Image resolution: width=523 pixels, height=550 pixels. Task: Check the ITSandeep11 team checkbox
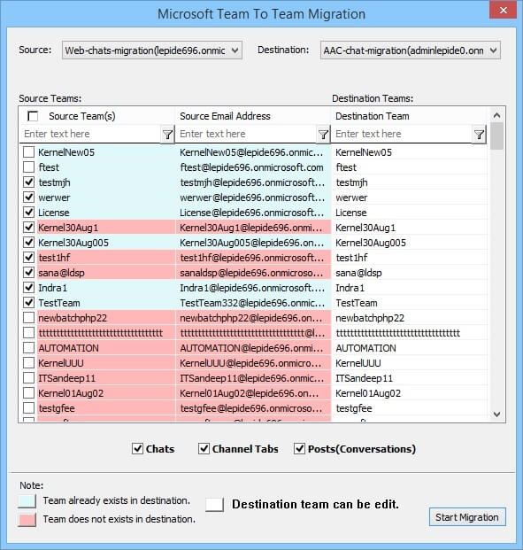28,378
